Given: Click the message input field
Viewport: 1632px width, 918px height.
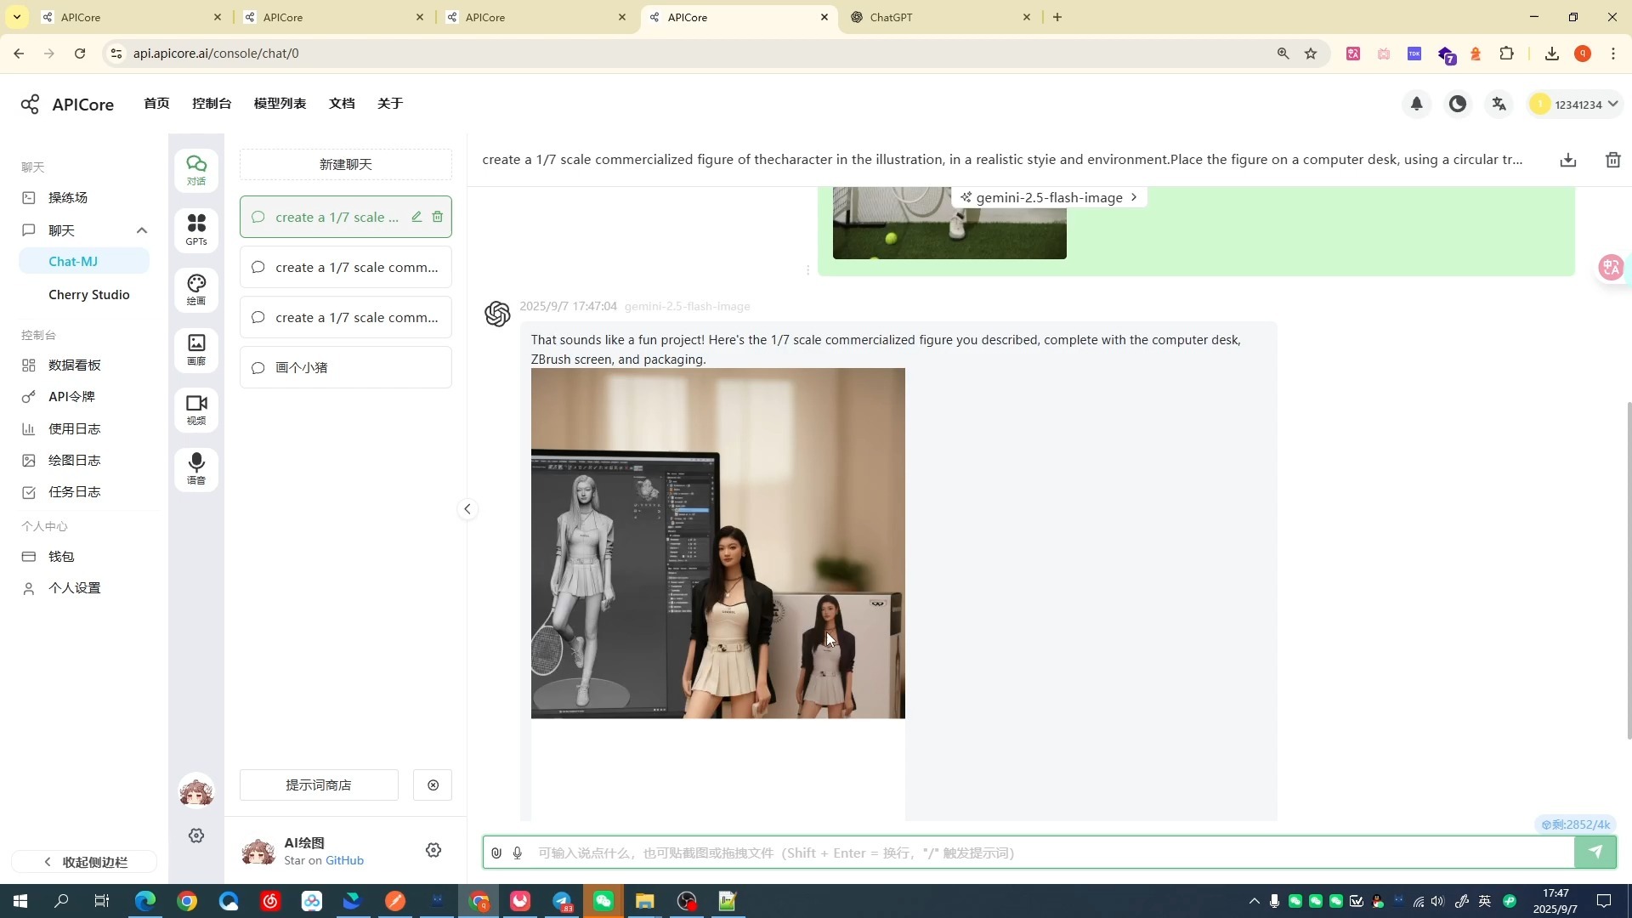Looking at the screenshot, I should pyautogui.click(x=1045, y=853).
